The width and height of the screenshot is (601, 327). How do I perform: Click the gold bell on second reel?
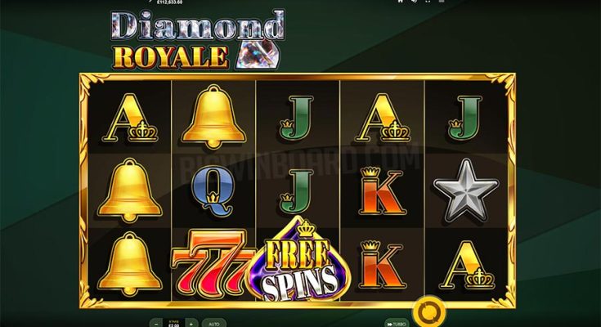click(x=213, y=117)
